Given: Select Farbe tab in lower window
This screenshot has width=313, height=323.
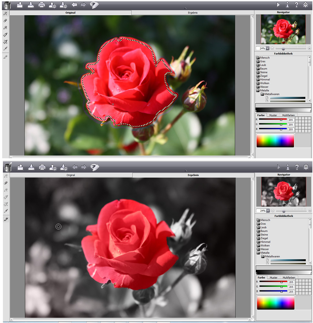Looking at the screenshot, I should [261, 277].
